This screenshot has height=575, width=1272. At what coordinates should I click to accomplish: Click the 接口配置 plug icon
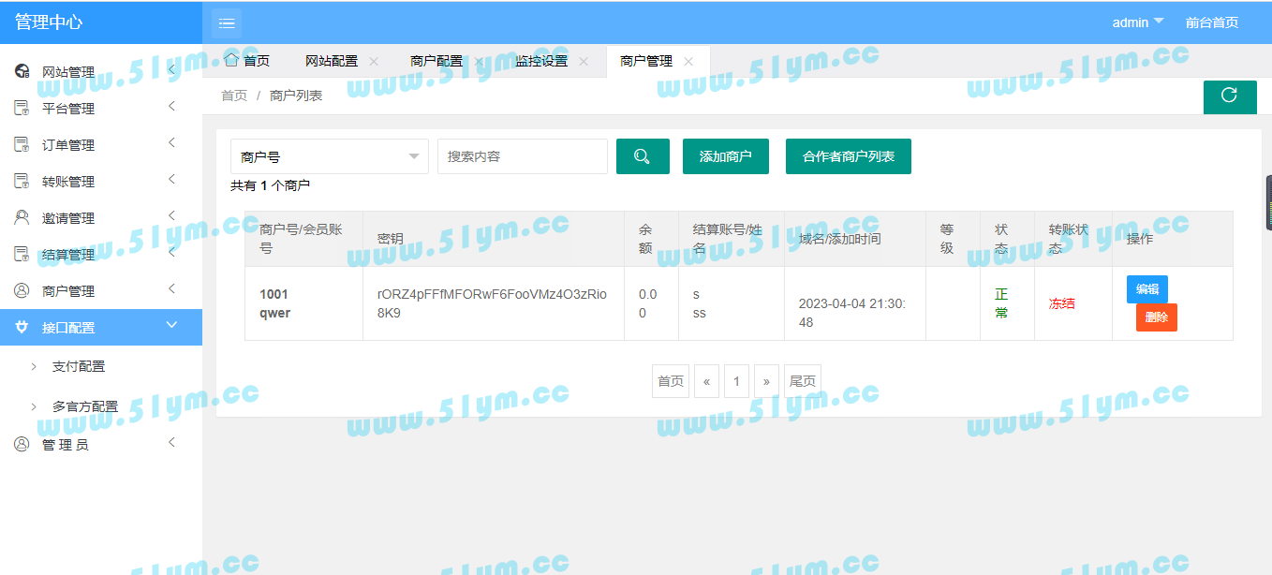coord(22,327)
